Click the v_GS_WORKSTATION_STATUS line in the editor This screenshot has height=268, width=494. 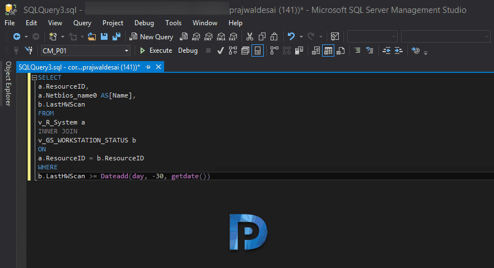(87, 140)
